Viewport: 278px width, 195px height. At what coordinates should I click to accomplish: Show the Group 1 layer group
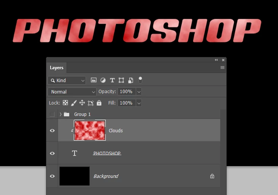pyautogui.click(x=52, y=114)
